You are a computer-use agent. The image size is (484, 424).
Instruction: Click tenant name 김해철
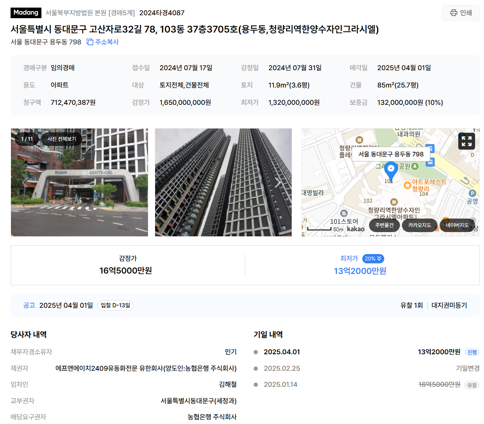[x=228, y=384]
